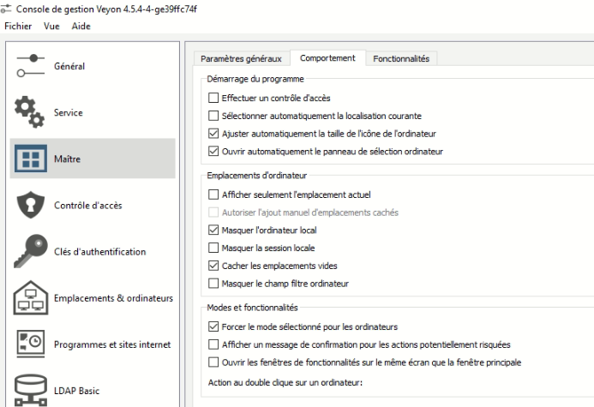594x407 pixels.
Task: Open the Vue menu
Action: 51,26
